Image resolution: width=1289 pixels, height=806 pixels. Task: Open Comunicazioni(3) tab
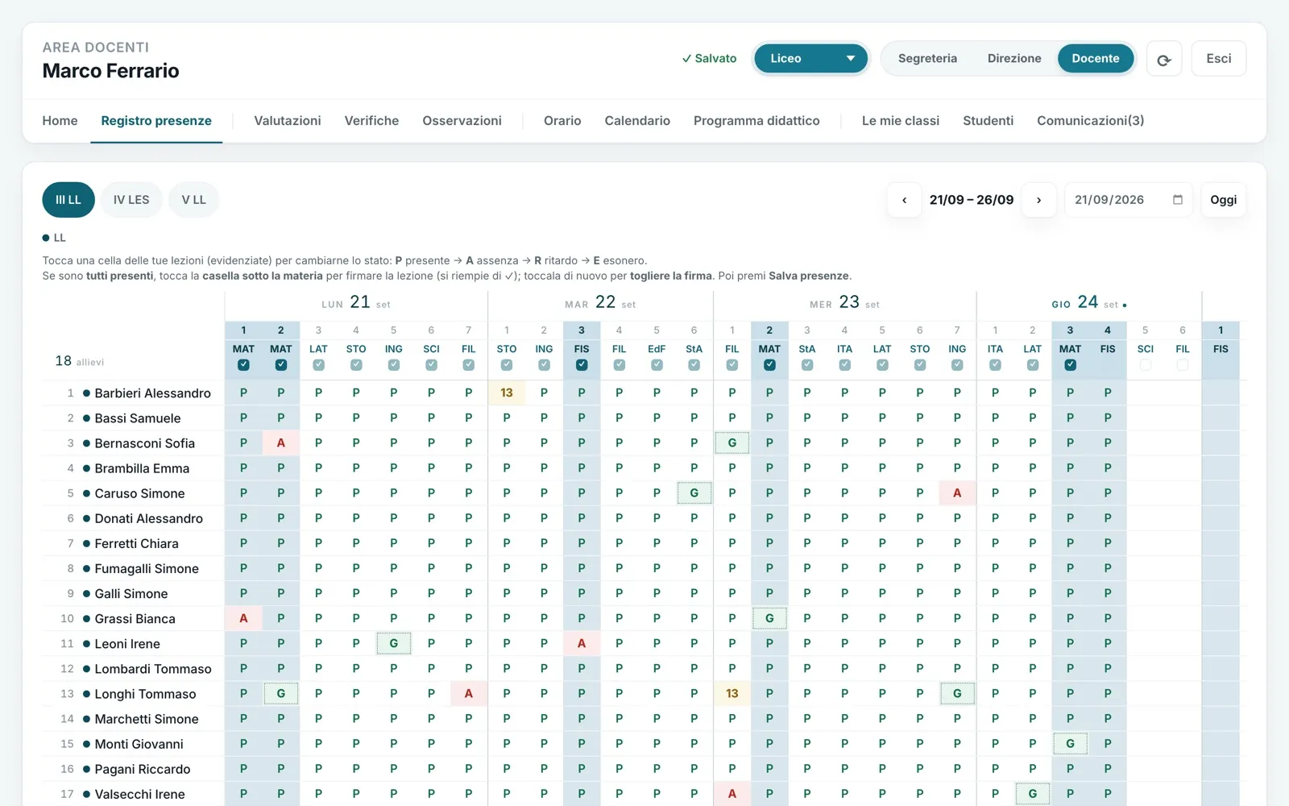pos(1090,121)
